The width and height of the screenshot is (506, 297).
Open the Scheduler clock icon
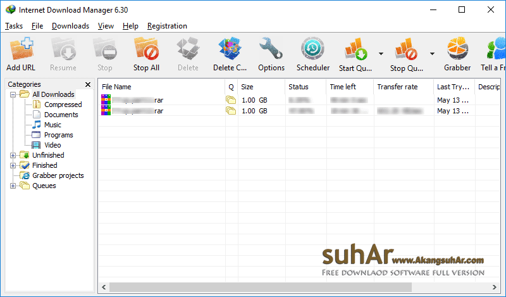(312, 49)
